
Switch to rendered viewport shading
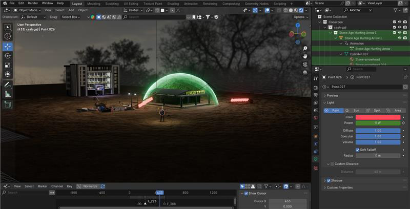[x=301, y=10]
